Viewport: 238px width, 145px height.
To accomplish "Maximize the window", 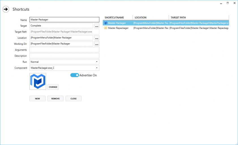I will pyautogui.click(x=228, y=3).
